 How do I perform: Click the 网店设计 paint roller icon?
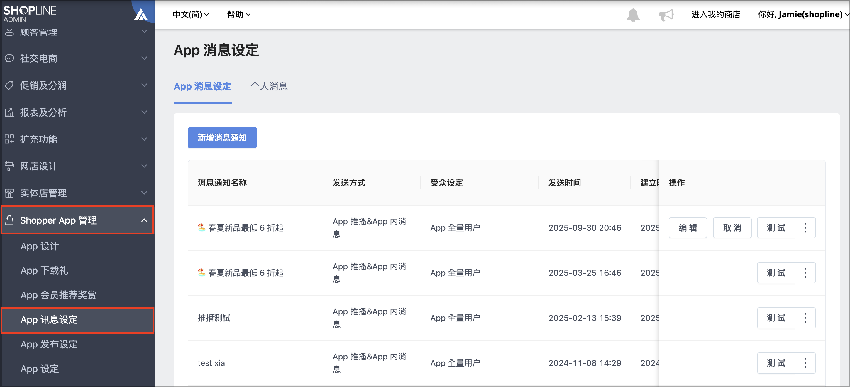tap(9, 166)
